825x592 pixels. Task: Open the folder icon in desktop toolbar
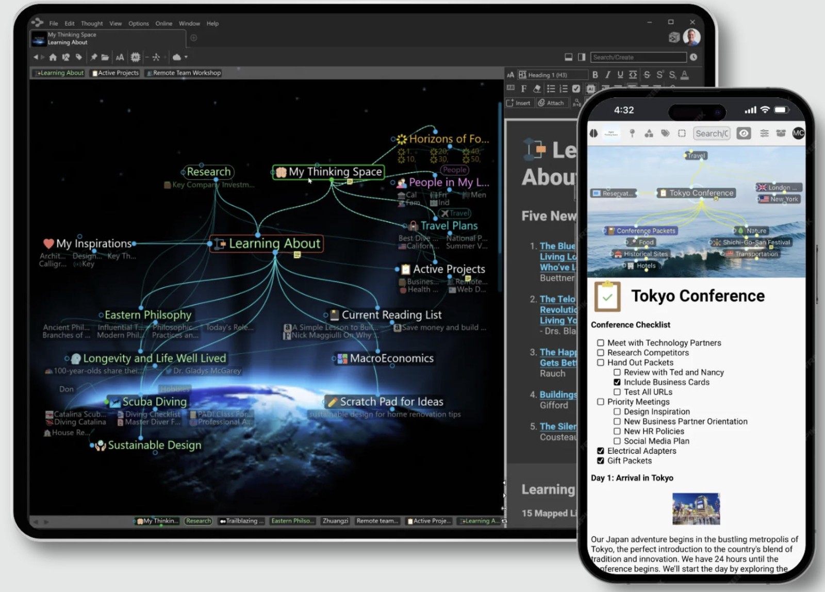coord(105,57)
